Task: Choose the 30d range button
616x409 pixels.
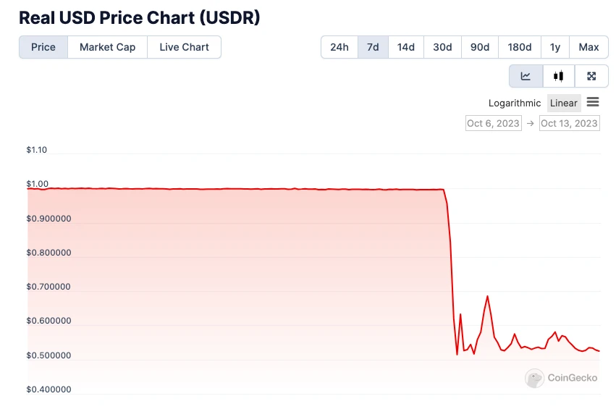Action: [x=442, y=47]
